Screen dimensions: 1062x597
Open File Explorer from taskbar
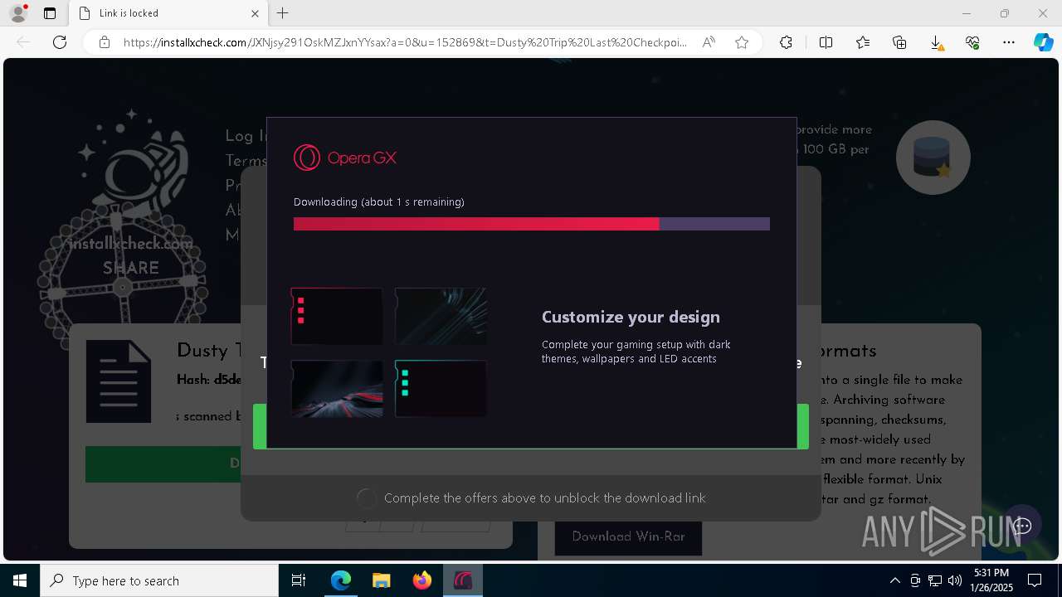click(x=382, y=580)
